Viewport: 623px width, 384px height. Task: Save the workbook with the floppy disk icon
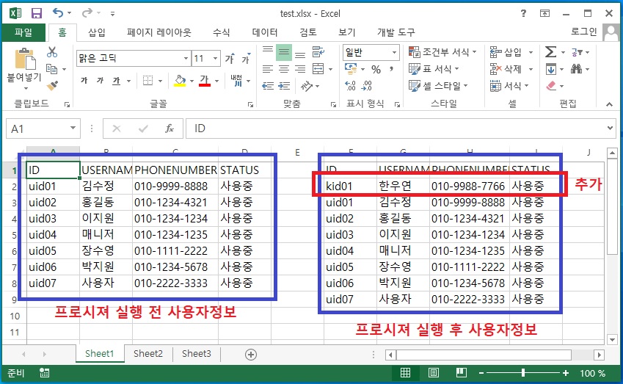(37, 13)
